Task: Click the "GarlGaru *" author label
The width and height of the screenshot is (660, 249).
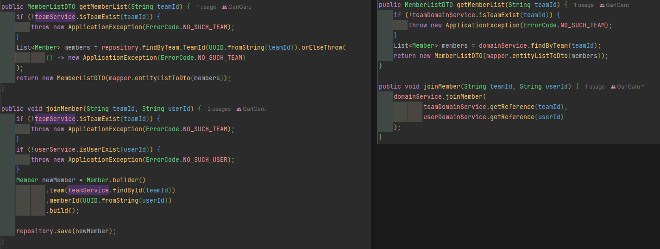Action: 631,87
